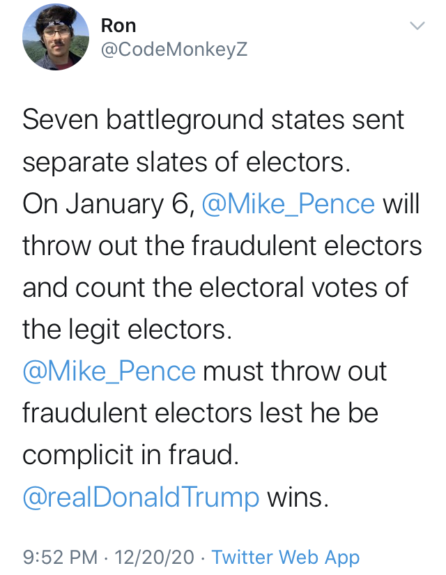This screenshot has height=575, width=446.
Task: Click the Twitter Web App source link
Action: tap(286, 558)
